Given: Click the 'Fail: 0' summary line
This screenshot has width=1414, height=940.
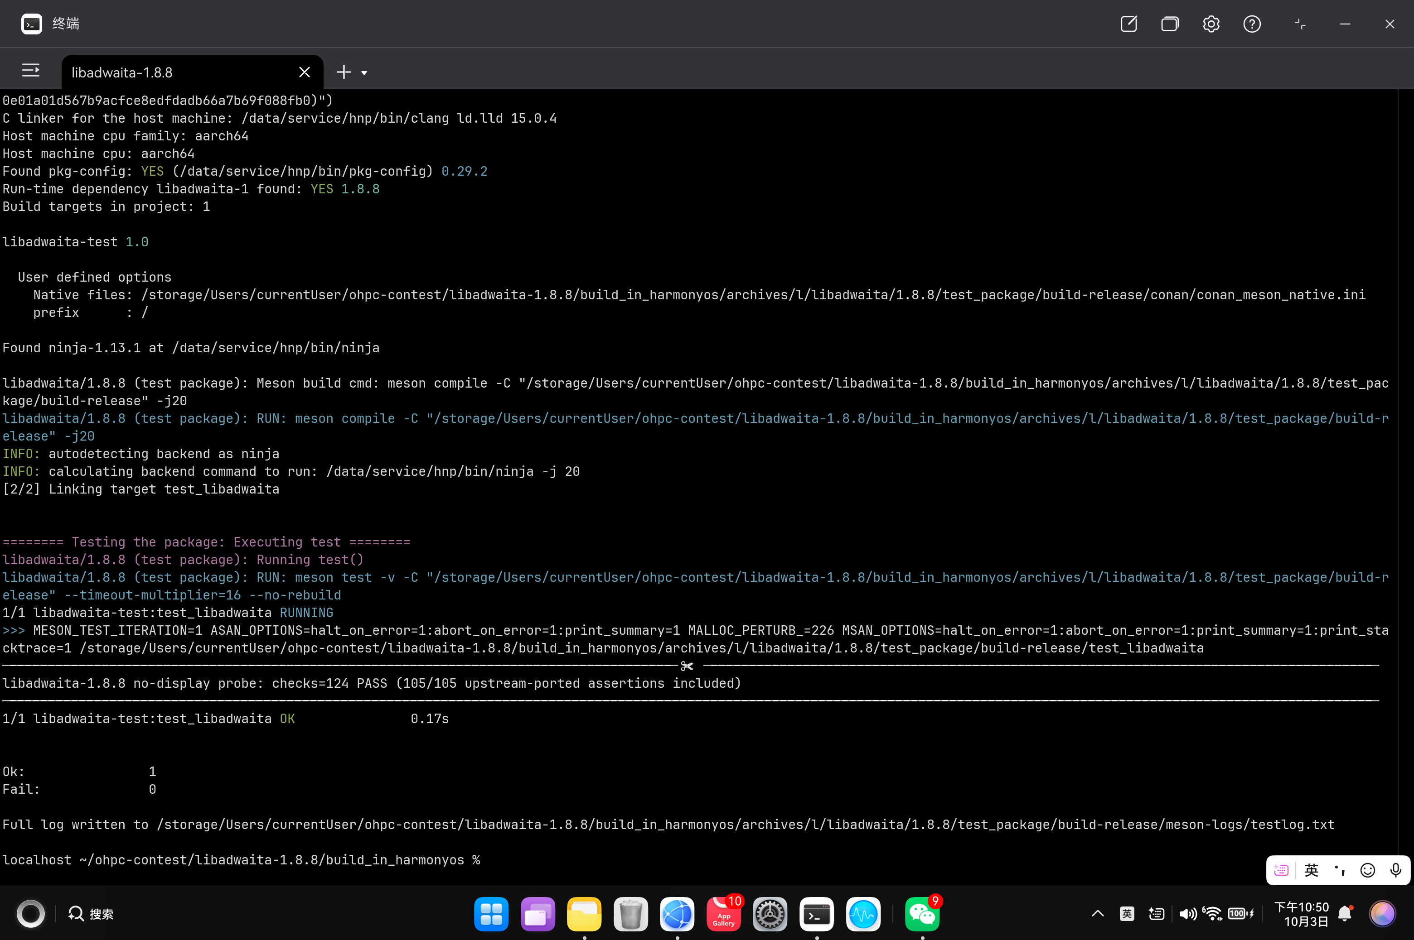Looking at the screenshot, I should 79,789.
